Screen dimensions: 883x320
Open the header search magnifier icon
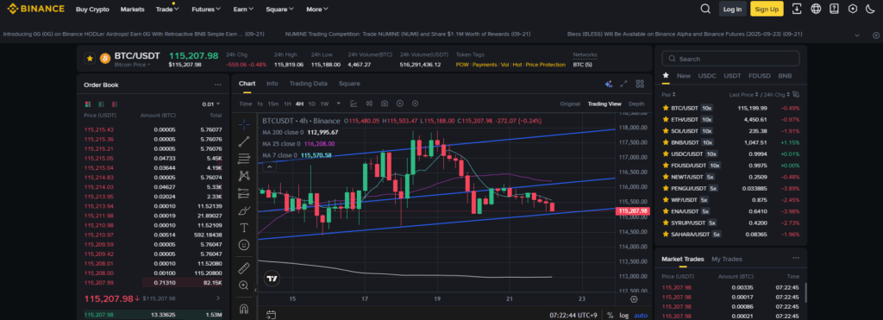coord(705,9)
